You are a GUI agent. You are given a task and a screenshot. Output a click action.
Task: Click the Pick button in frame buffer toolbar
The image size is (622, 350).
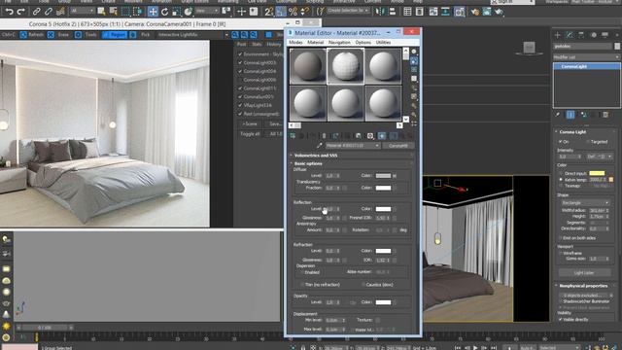click(x=145, y=35)
